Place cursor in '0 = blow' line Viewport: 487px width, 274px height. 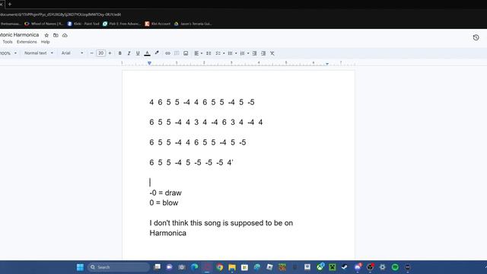[x=164, y=203]
